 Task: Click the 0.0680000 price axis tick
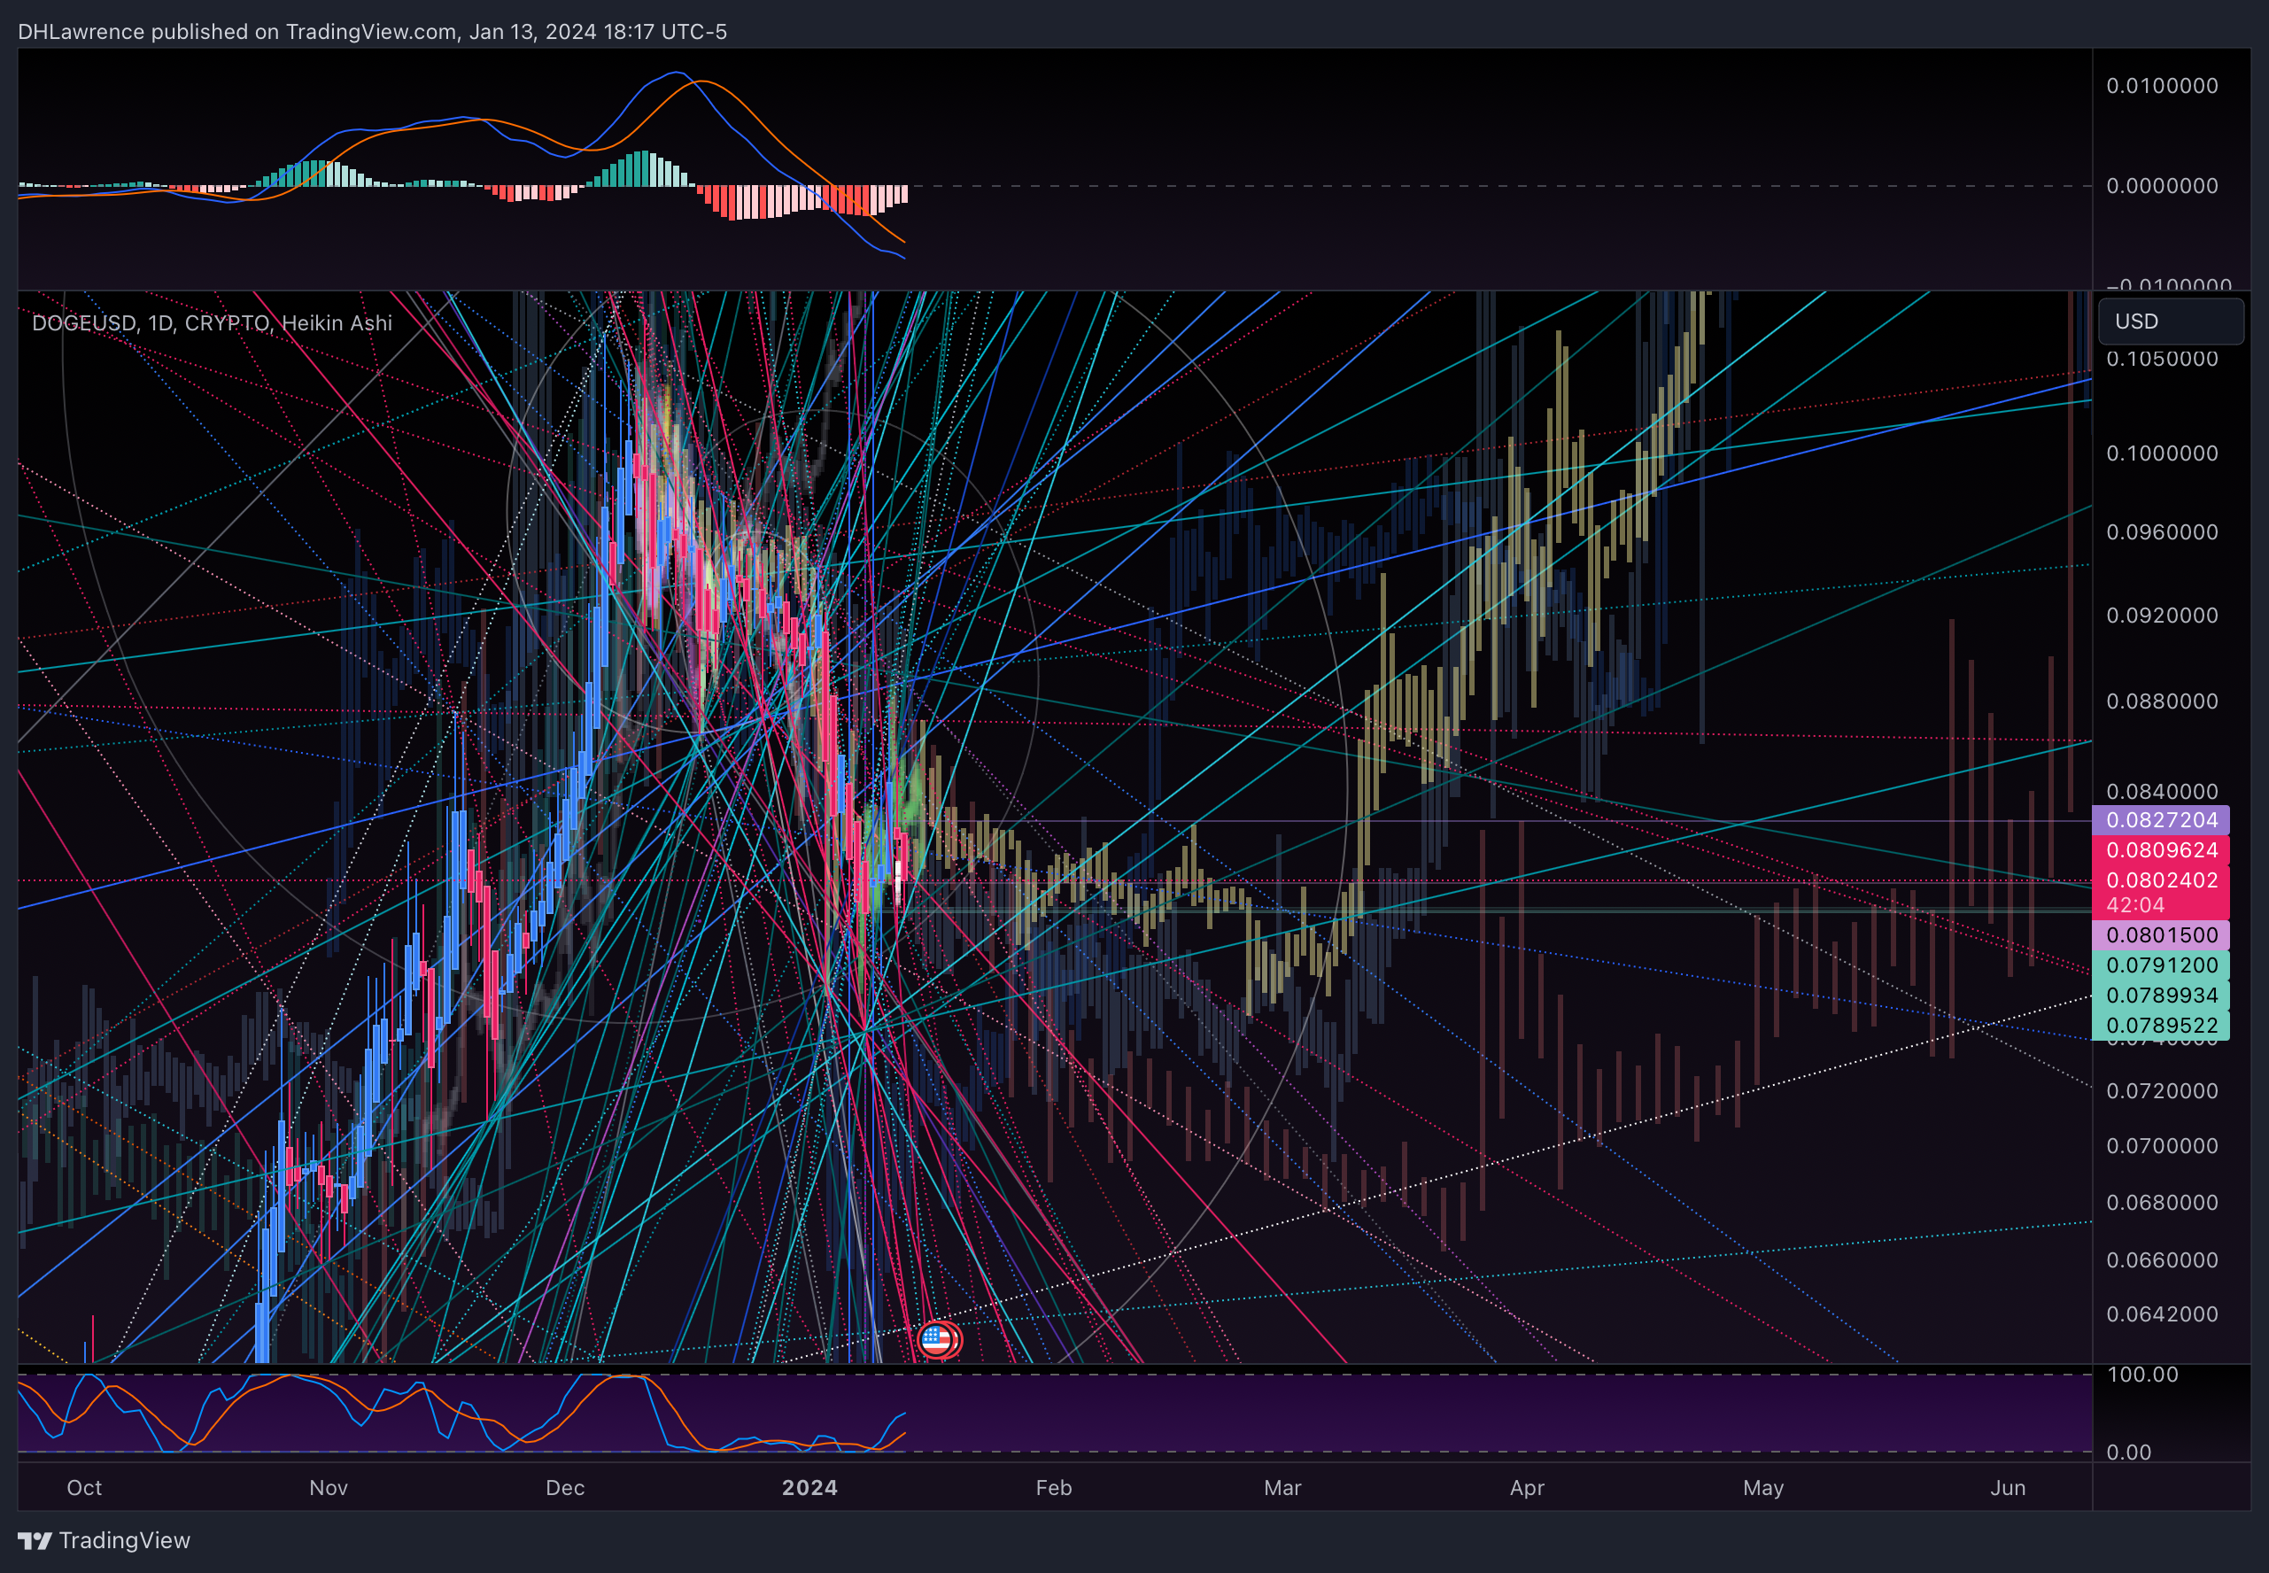[x=2162, y=1203]
